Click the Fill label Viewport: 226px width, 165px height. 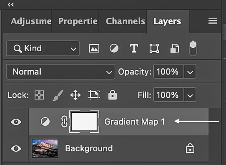coord(144,95)
